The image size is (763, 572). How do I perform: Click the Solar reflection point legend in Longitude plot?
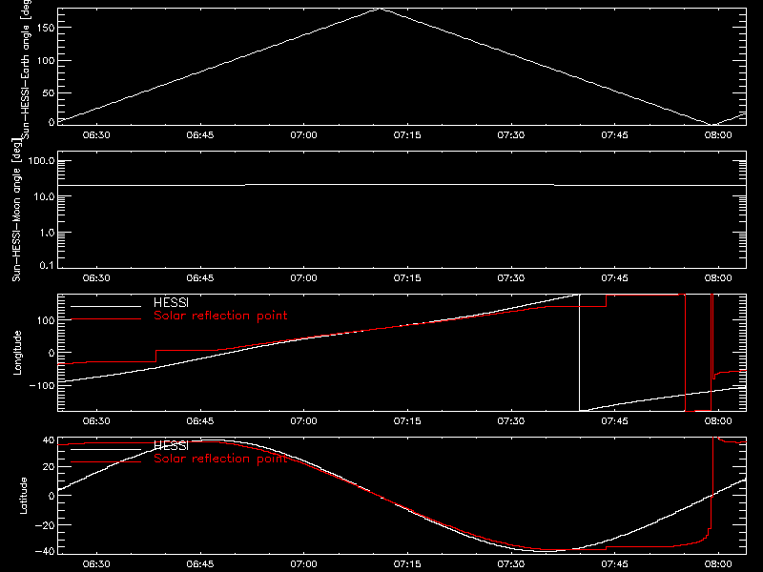(220, 316)
